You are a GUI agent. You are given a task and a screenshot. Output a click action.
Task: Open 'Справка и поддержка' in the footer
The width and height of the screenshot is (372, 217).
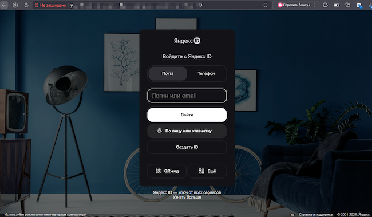click(315, 214)
